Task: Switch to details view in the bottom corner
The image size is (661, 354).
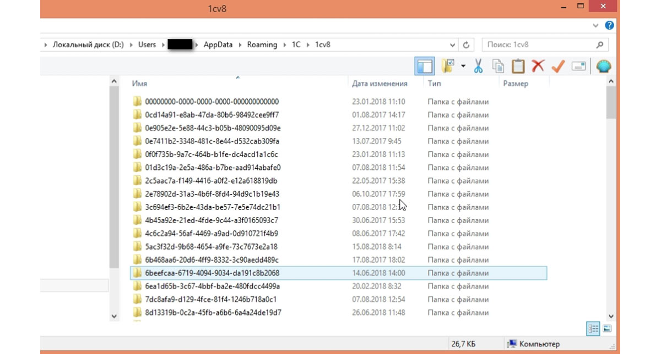Action: tap(593, 329)
